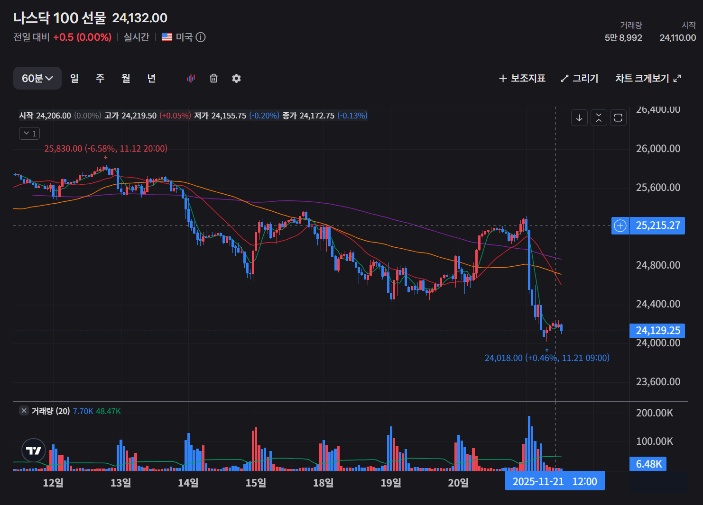Click the 24,800.00 price axis label
The image size is (703, 505).
tap(658, 265)
